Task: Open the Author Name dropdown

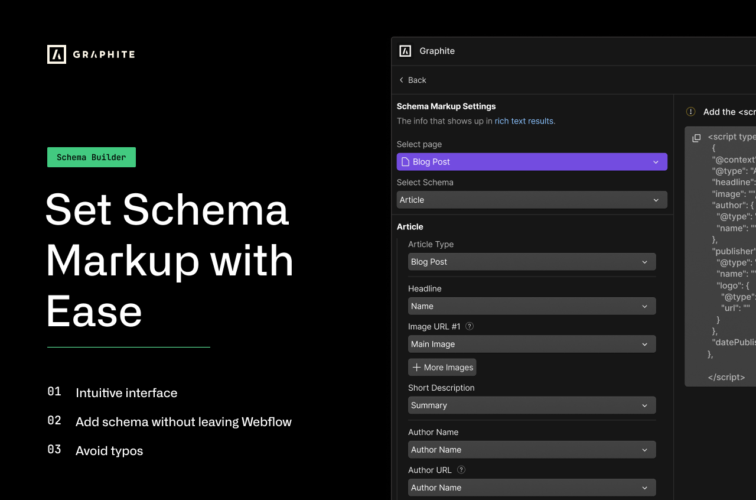Action: point(532,449)
